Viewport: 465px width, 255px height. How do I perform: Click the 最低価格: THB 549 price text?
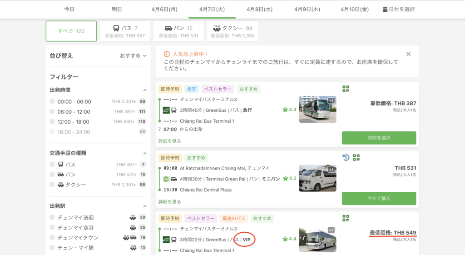(x=393, y=232)
